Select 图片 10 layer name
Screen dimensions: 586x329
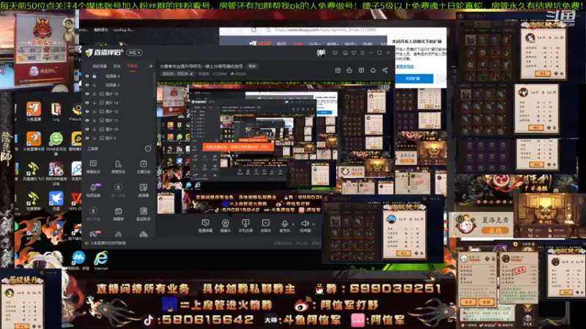click(x=112, y=129)
